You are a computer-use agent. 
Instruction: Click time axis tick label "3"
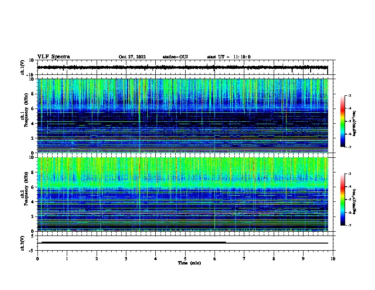pyautogui.click(x=126, y=259)
